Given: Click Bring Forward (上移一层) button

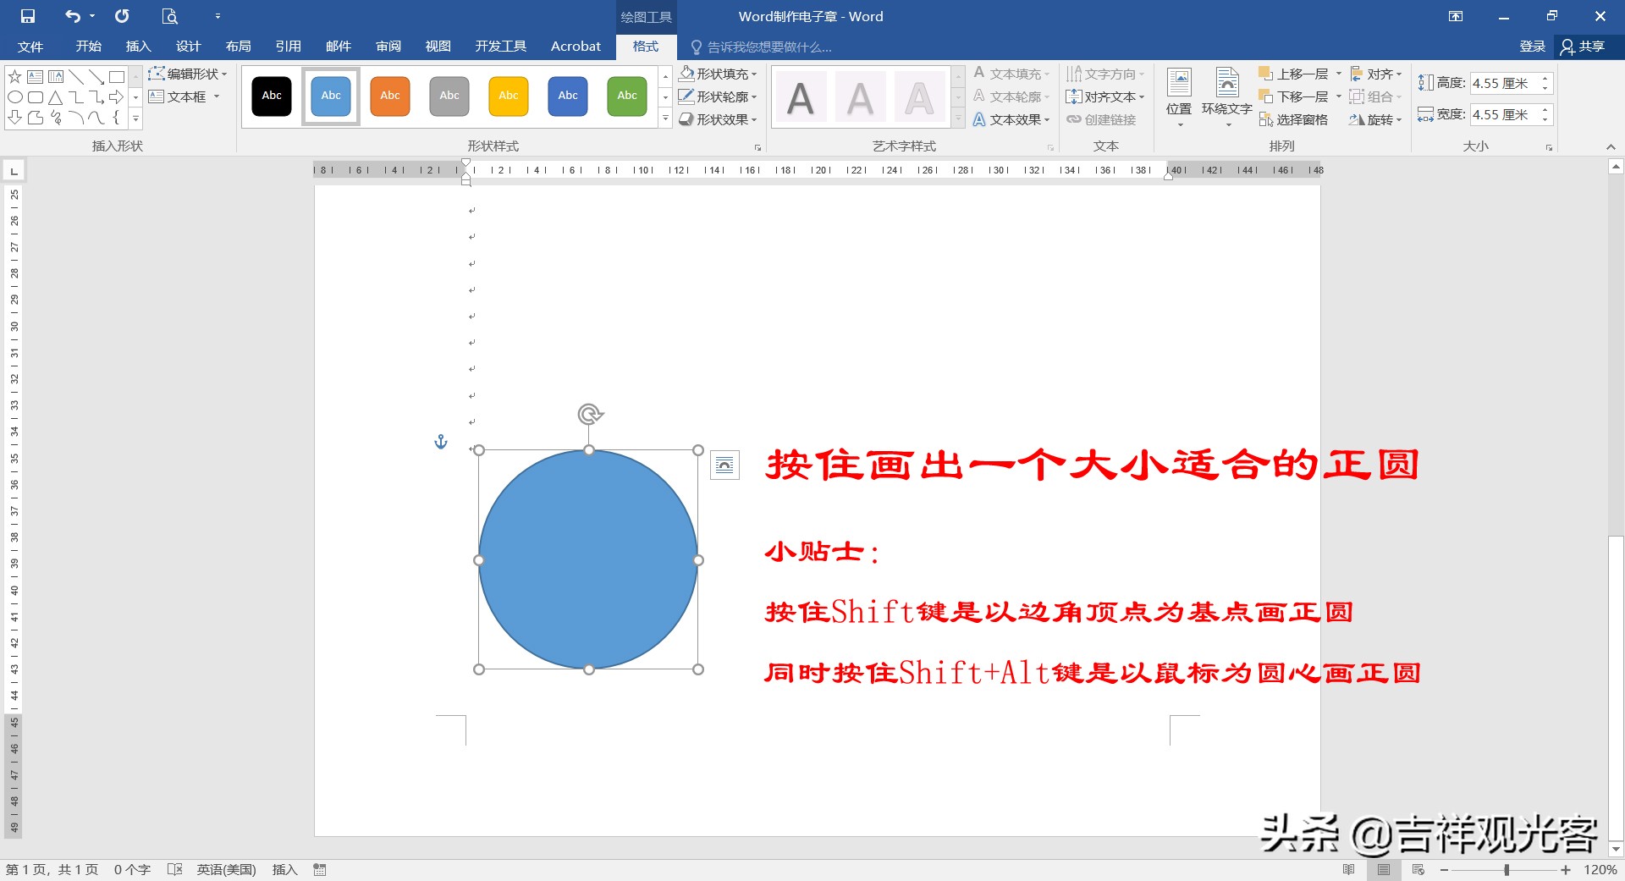Looking at the screenshot, I should 1294,74.
